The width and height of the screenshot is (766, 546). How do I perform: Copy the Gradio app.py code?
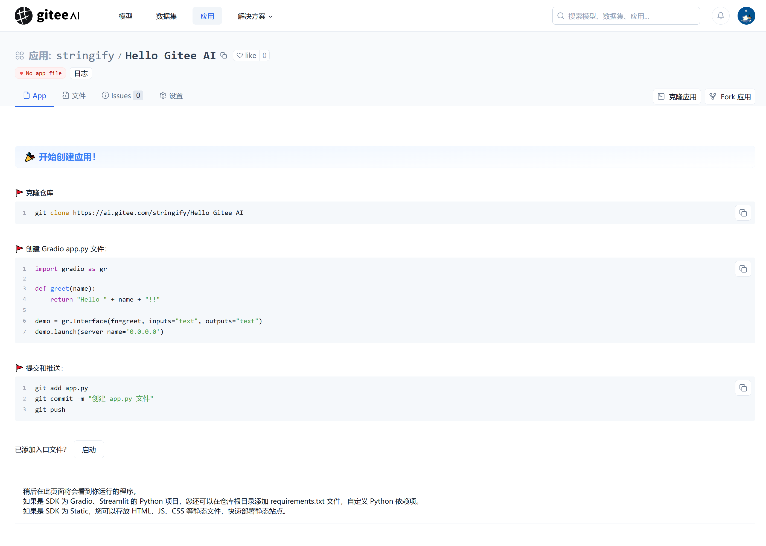(743, 269)
